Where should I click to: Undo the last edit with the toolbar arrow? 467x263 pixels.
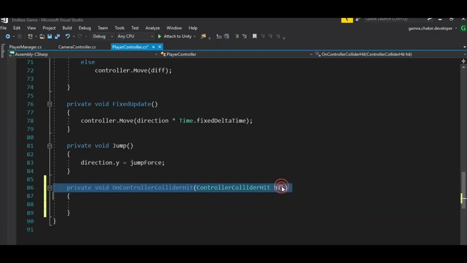point(67,37)
